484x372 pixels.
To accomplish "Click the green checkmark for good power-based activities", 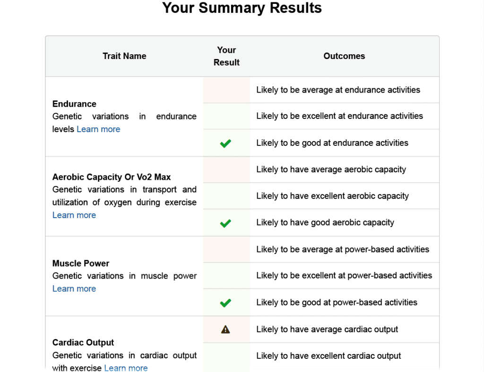I will pyautogui.click(x=225, y=303).
